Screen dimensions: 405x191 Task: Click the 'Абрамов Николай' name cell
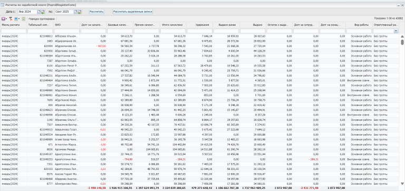coord(66,105)
